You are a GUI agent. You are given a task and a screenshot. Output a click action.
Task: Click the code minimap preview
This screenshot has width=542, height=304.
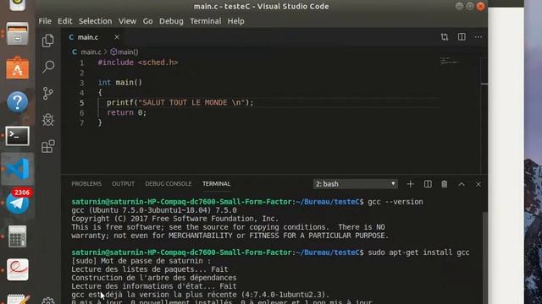[450, 62]
